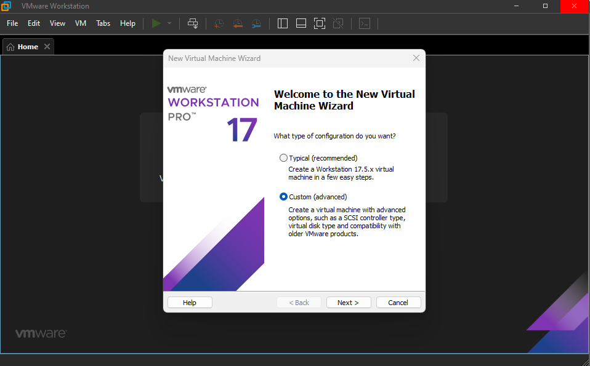Click the wizard Help button
This screenshot has width=590, height=366.
[x=190, y=303]
